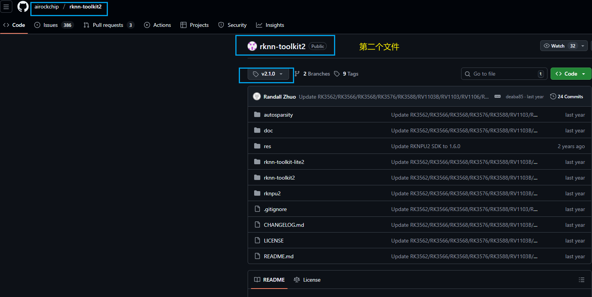Click file icon next to LICENSE
The width and height of the screenshot is (592, 297).
[x=257, y=241]
